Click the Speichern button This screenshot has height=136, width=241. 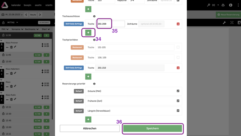[x=152, y=128]
